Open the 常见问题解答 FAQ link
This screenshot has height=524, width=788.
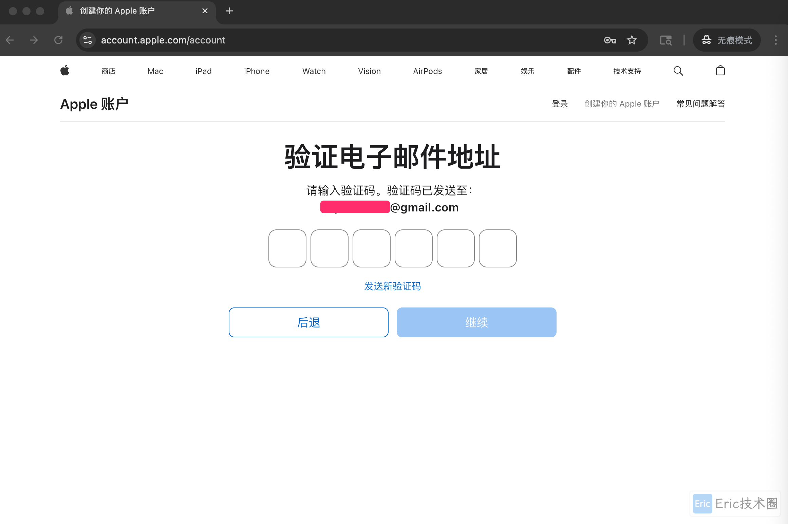[701, 104]
